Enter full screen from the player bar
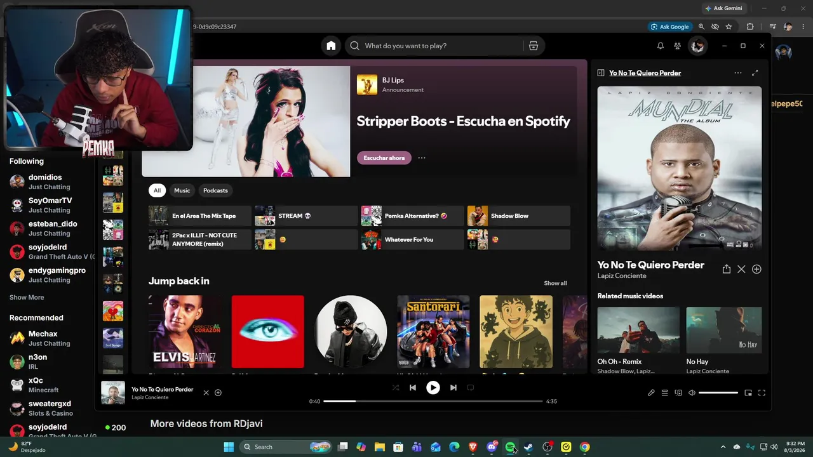This screenshot has width=813, height=457. (762, 393)
